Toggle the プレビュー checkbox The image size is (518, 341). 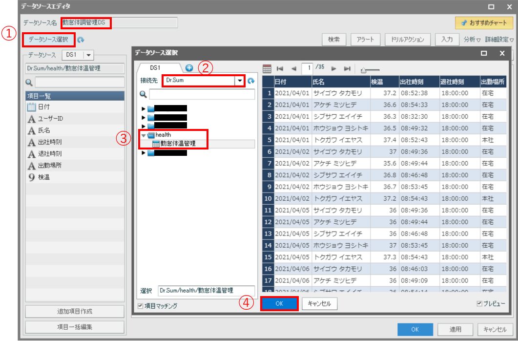[479, 304]
